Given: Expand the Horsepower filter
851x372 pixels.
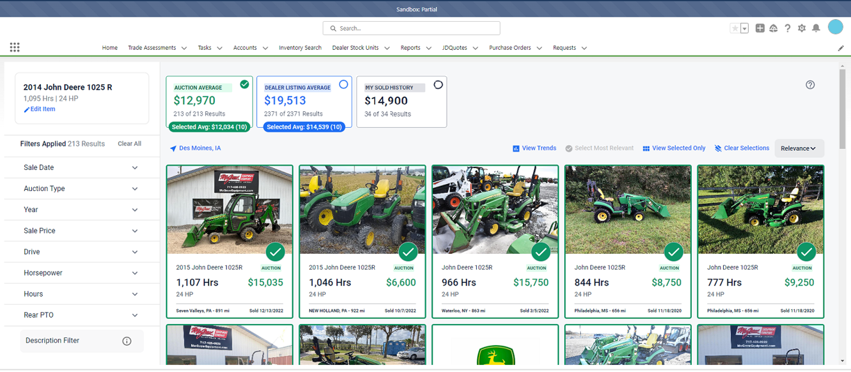Looking at the screenshot, I should [81, 273].
